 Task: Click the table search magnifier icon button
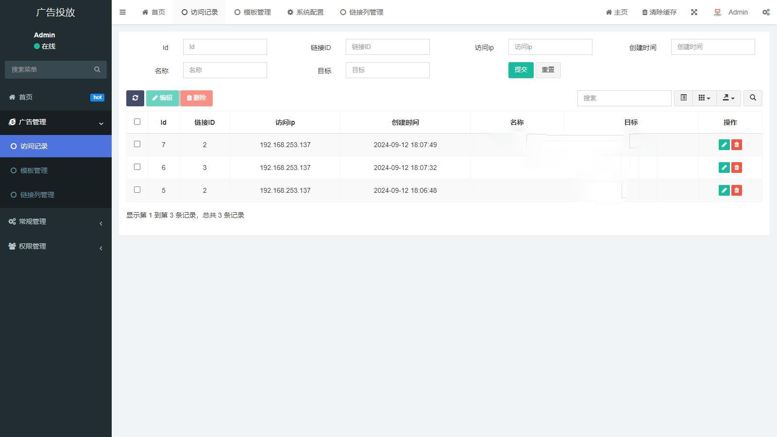click(753, 98)
